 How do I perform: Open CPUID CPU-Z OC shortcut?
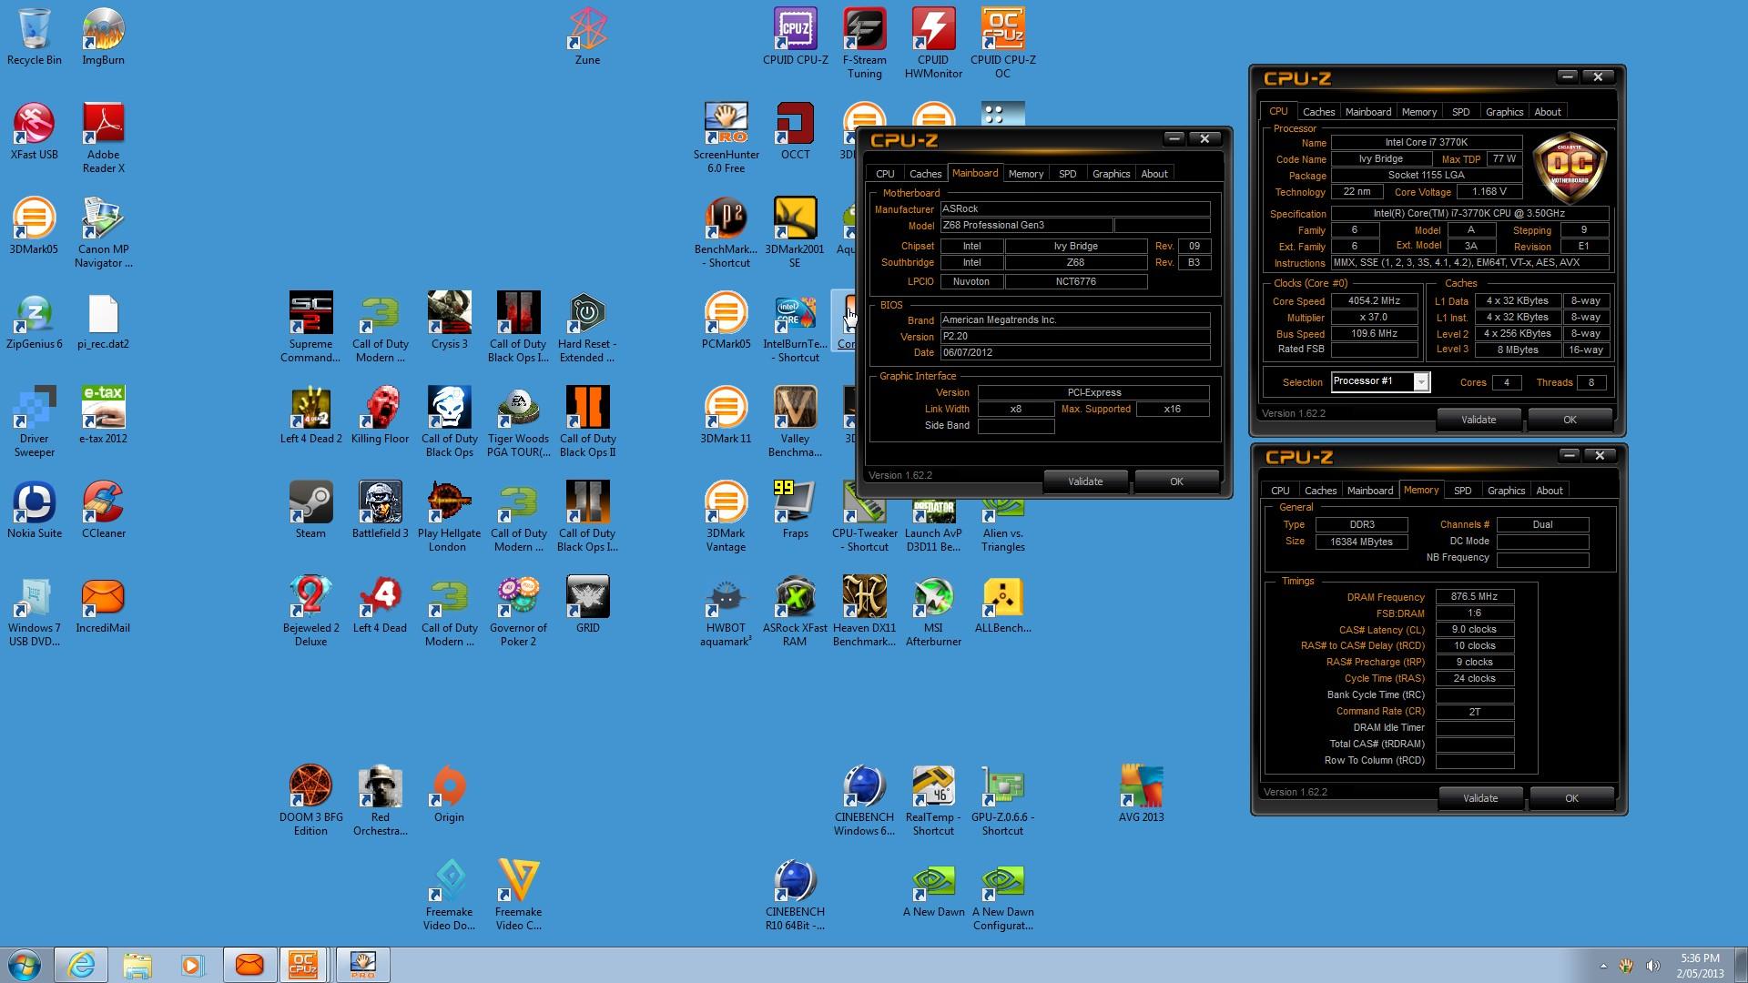[1002, 43]
